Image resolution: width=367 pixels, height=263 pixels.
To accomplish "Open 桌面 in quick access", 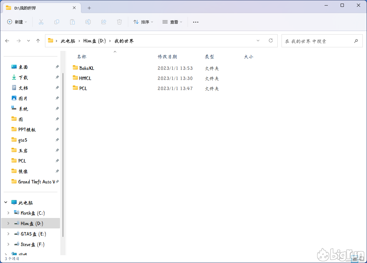I will (x=23, y=67).
